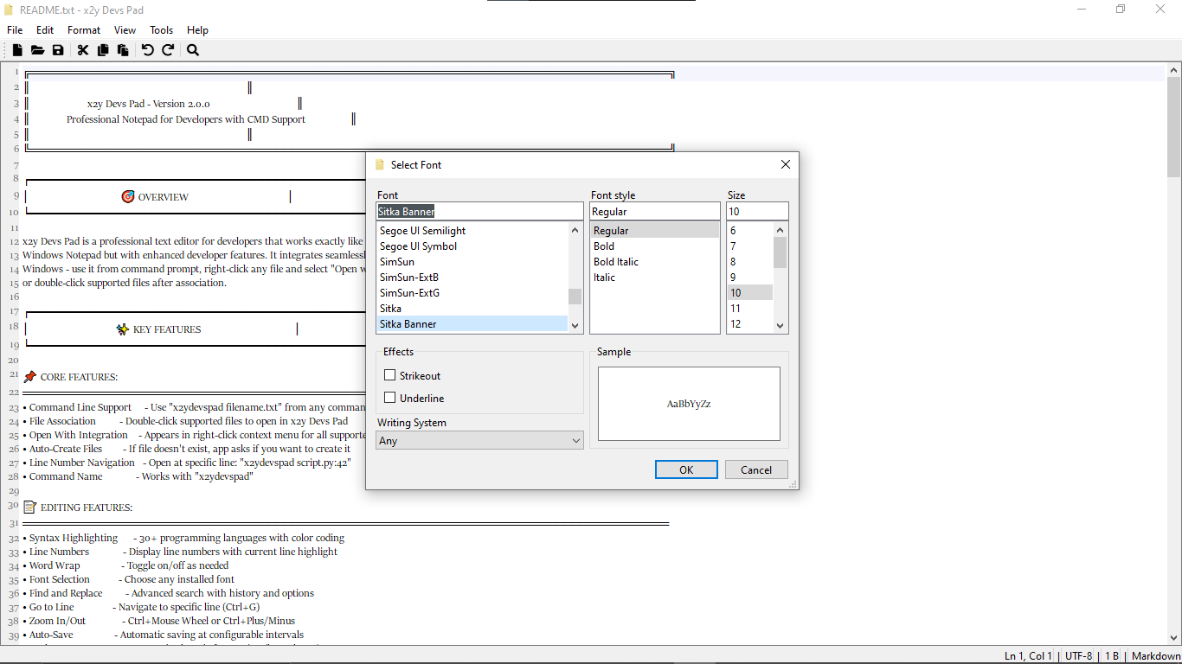This screenshot has height=664, width=1182.
Task: Choose Regular in font style list
Action: pos(655,231)
